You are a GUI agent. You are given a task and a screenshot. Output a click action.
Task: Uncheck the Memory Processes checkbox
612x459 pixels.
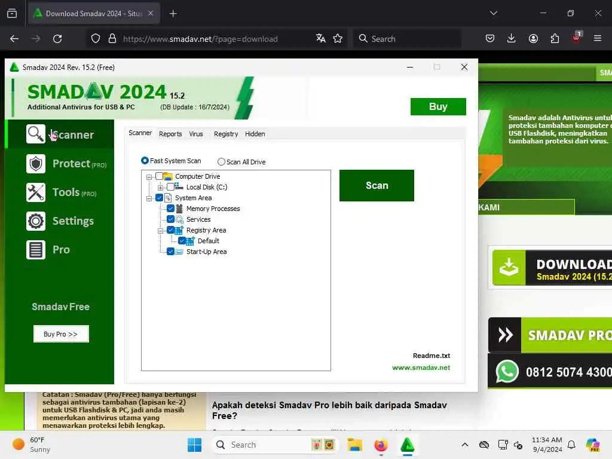tap(170, 209)
